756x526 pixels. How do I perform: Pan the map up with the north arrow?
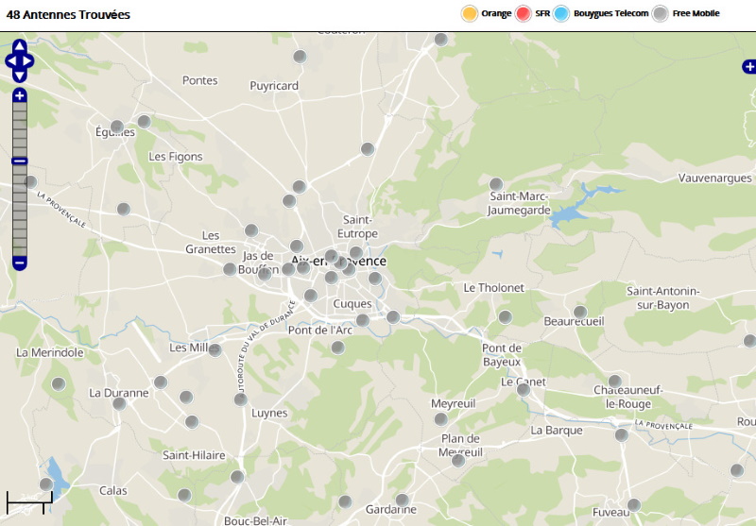[x=20, y=45]
